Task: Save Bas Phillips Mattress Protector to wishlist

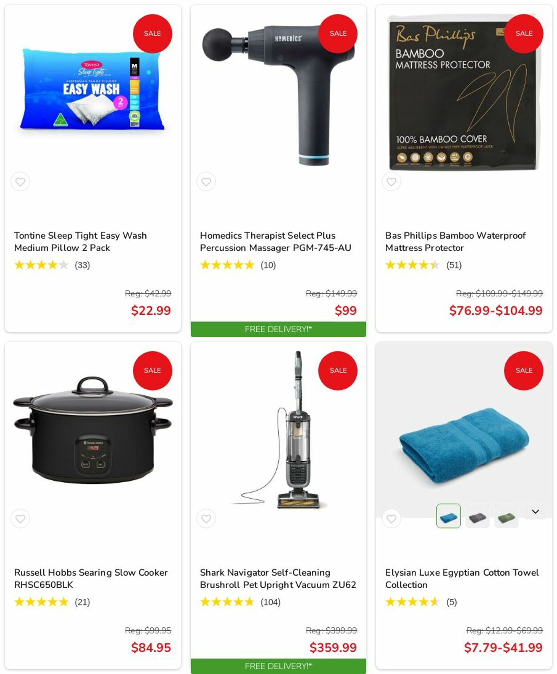Action: point(391,182)
